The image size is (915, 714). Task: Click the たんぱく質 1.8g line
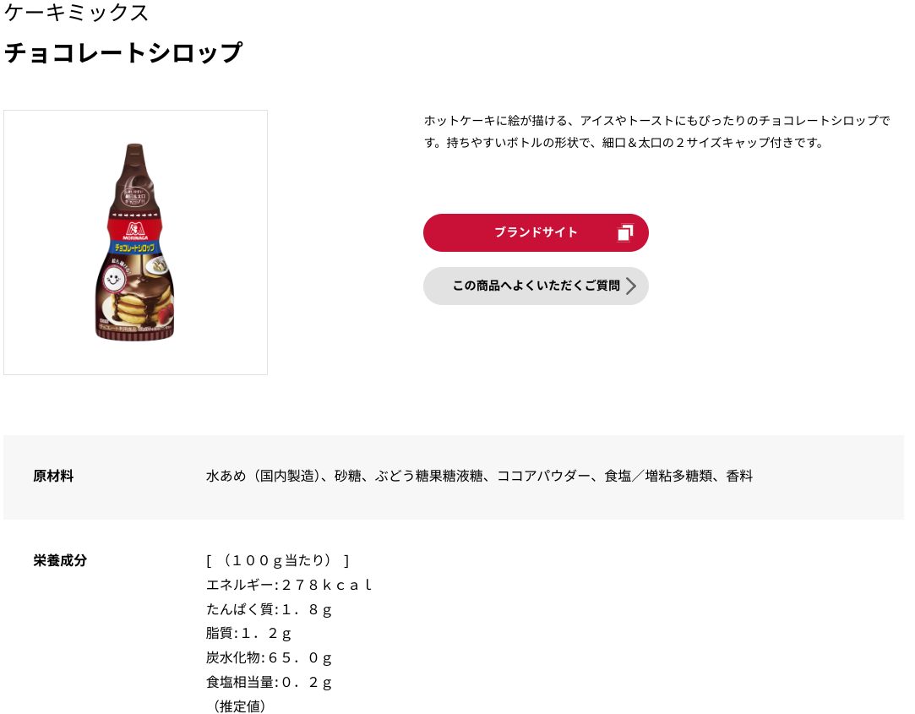click(x=269, y=609)
